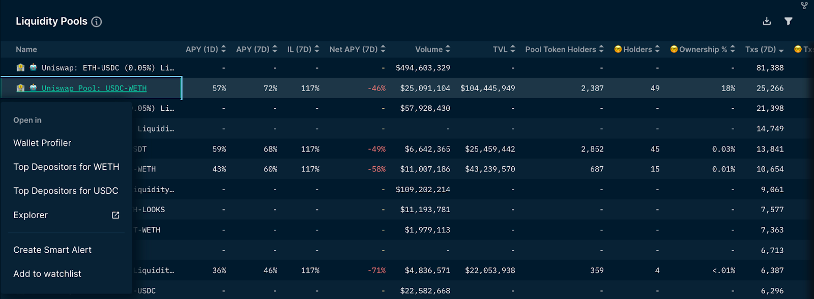Image resolution: width=814 pixels, height=299 pixels.
Task: Click the volume value $494,603,329
Action: (x=423, y=68)
